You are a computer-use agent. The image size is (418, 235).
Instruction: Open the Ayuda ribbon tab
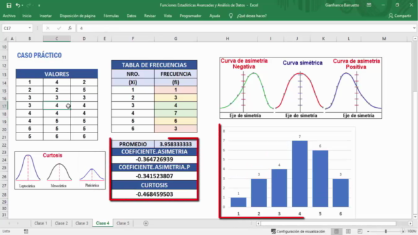pos(215,16)
